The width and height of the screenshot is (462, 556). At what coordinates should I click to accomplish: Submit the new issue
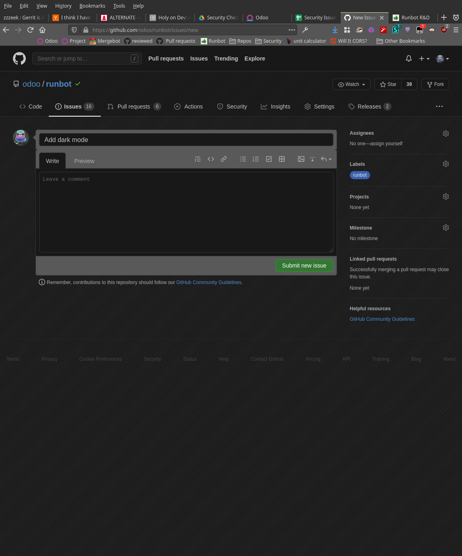[x=304, y=265]
